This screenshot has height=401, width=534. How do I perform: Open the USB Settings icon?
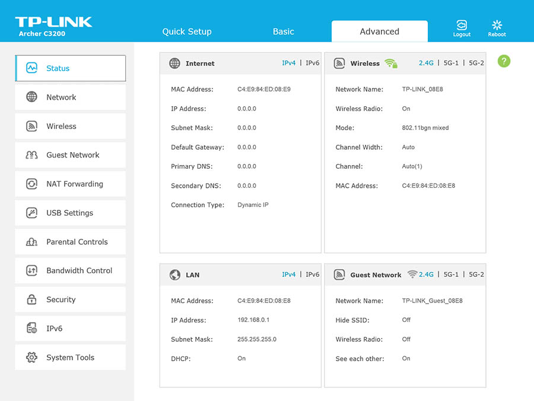31,213
